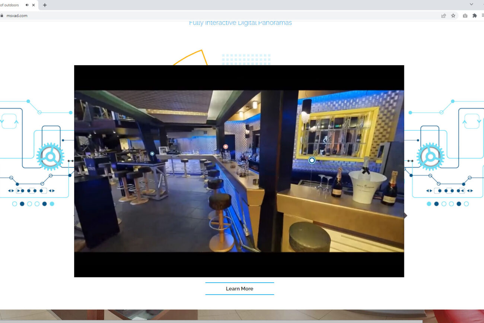Image resolution: width=484 pixels, height=323 pixels.
Task: Open the browser main menu
Action: 483,16
